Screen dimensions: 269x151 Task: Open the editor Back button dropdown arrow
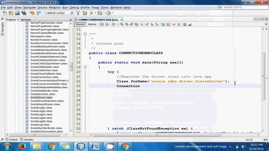click(110, 24)
